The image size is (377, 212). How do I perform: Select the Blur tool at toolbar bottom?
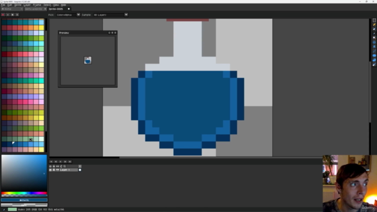[x=374, y=64]
